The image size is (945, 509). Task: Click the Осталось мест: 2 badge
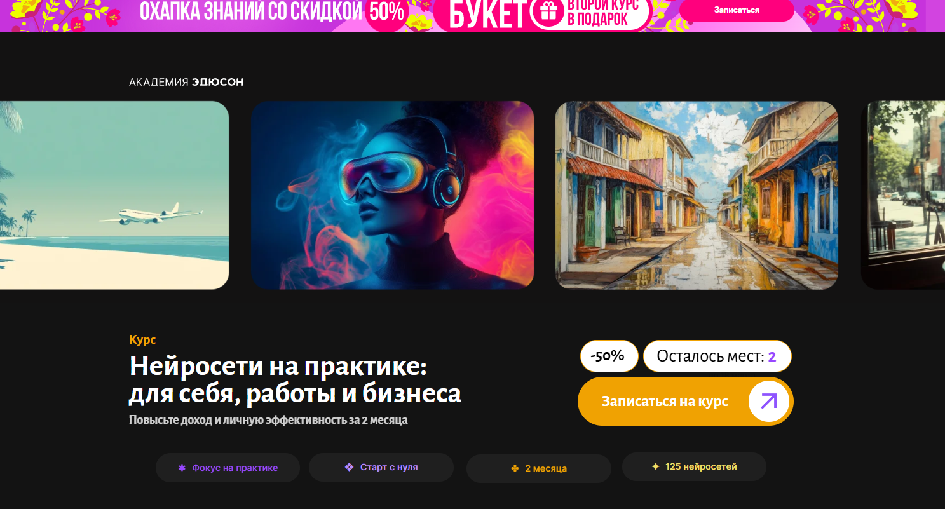(x=717, y=356)
